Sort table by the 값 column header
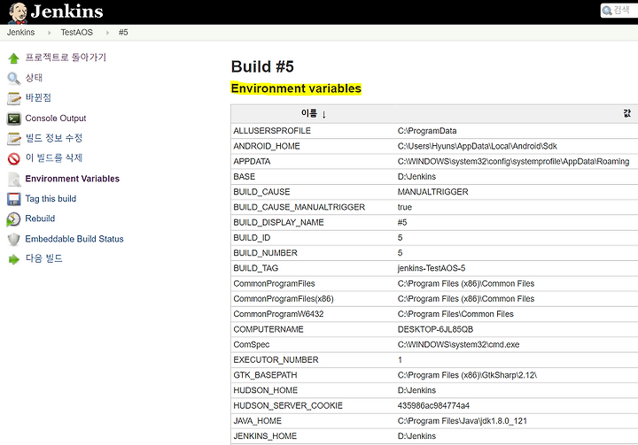Viewport: 638px width, 445px height. click(x=627, y=113)
